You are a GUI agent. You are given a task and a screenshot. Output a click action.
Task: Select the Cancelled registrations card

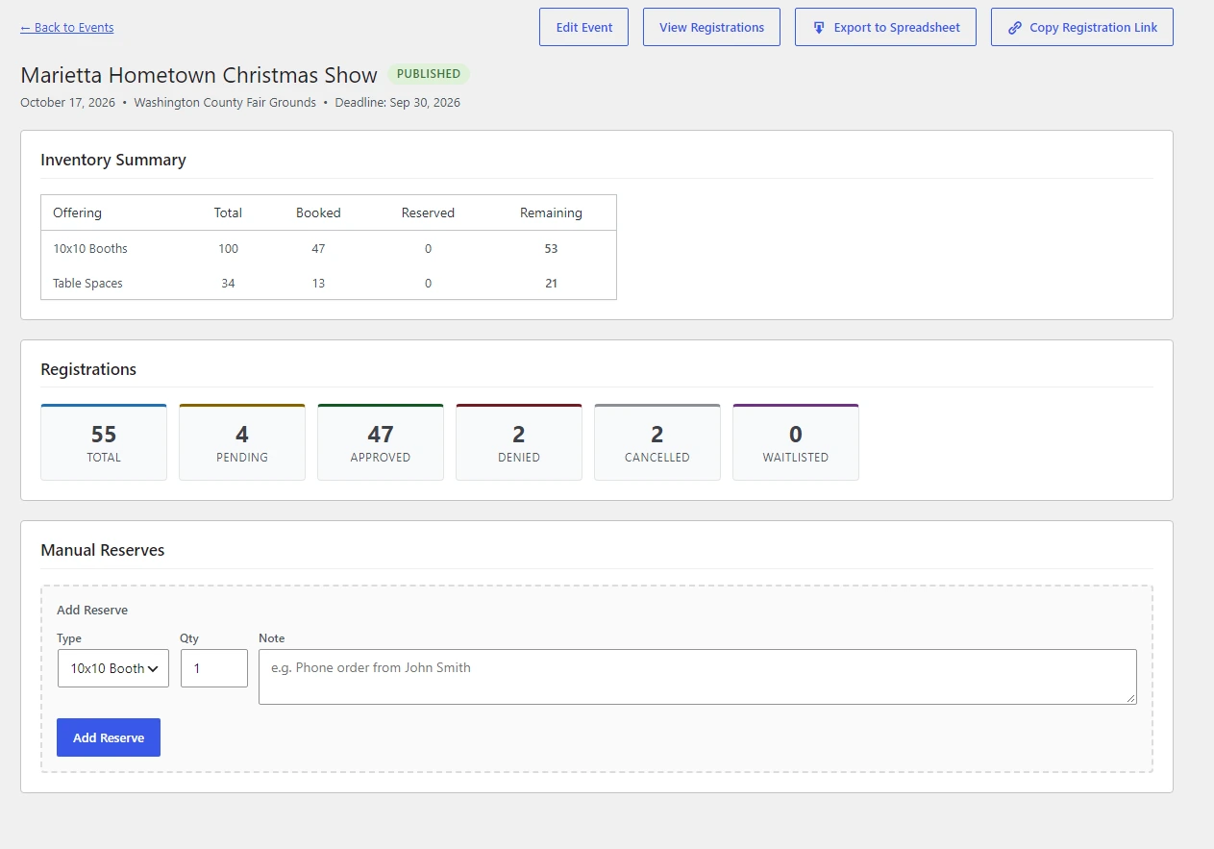(x=657, y=442)
